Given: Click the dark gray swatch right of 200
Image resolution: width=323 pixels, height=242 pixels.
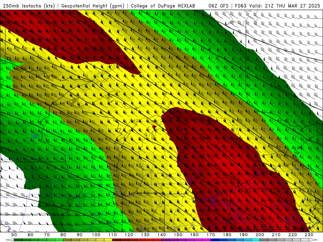Looking at the screenshot, I should (x=264, y=240).
